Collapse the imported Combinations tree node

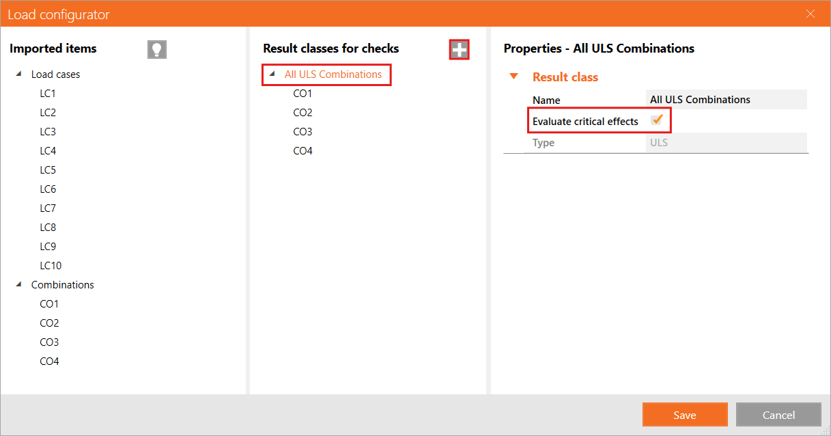pyautogui.click(x=18, y=284)
